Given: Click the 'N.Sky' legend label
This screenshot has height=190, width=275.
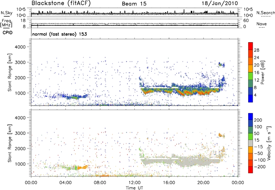Looking at the screenshot, I should pyautogui.click(x=7, y=13).
